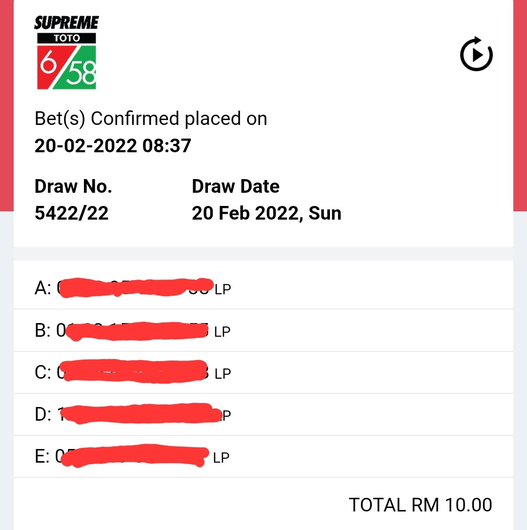Open the Supreme Toto 6/58 logo
Screen dimensions: 527x530
click(66, 52)
